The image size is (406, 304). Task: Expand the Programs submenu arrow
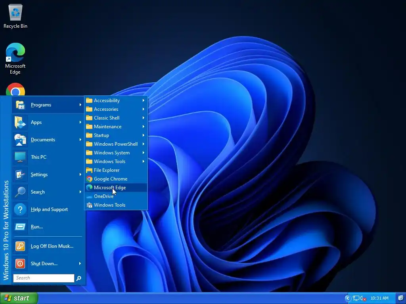point(80,105)
